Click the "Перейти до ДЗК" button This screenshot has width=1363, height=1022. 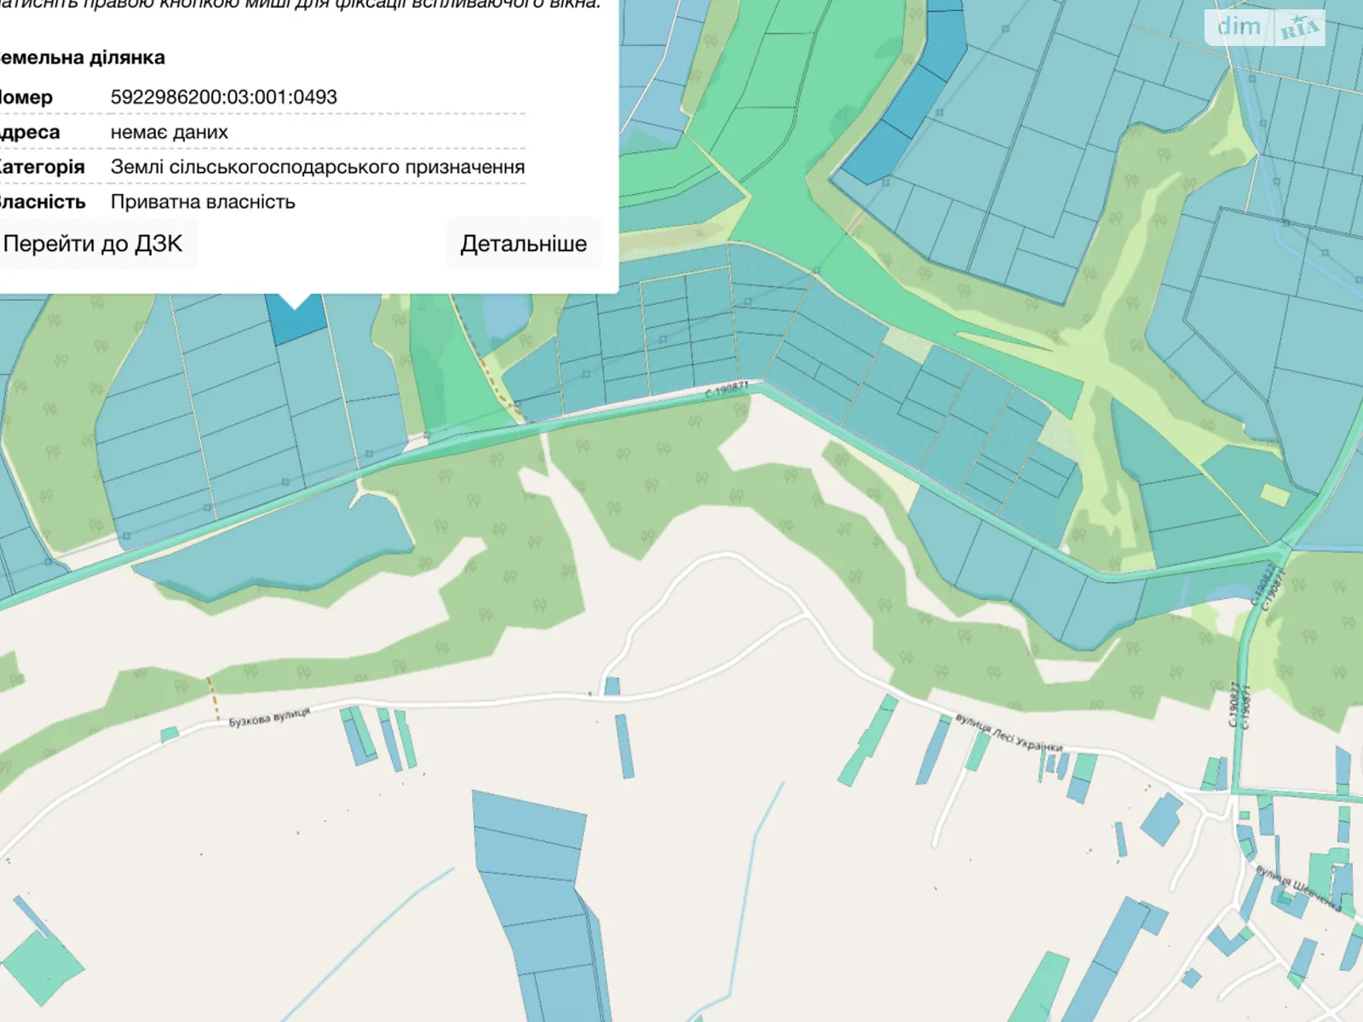coord(93,244)
